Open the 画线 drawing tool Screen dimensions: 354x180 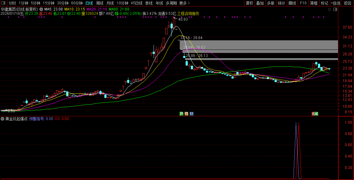click(292, 3)
